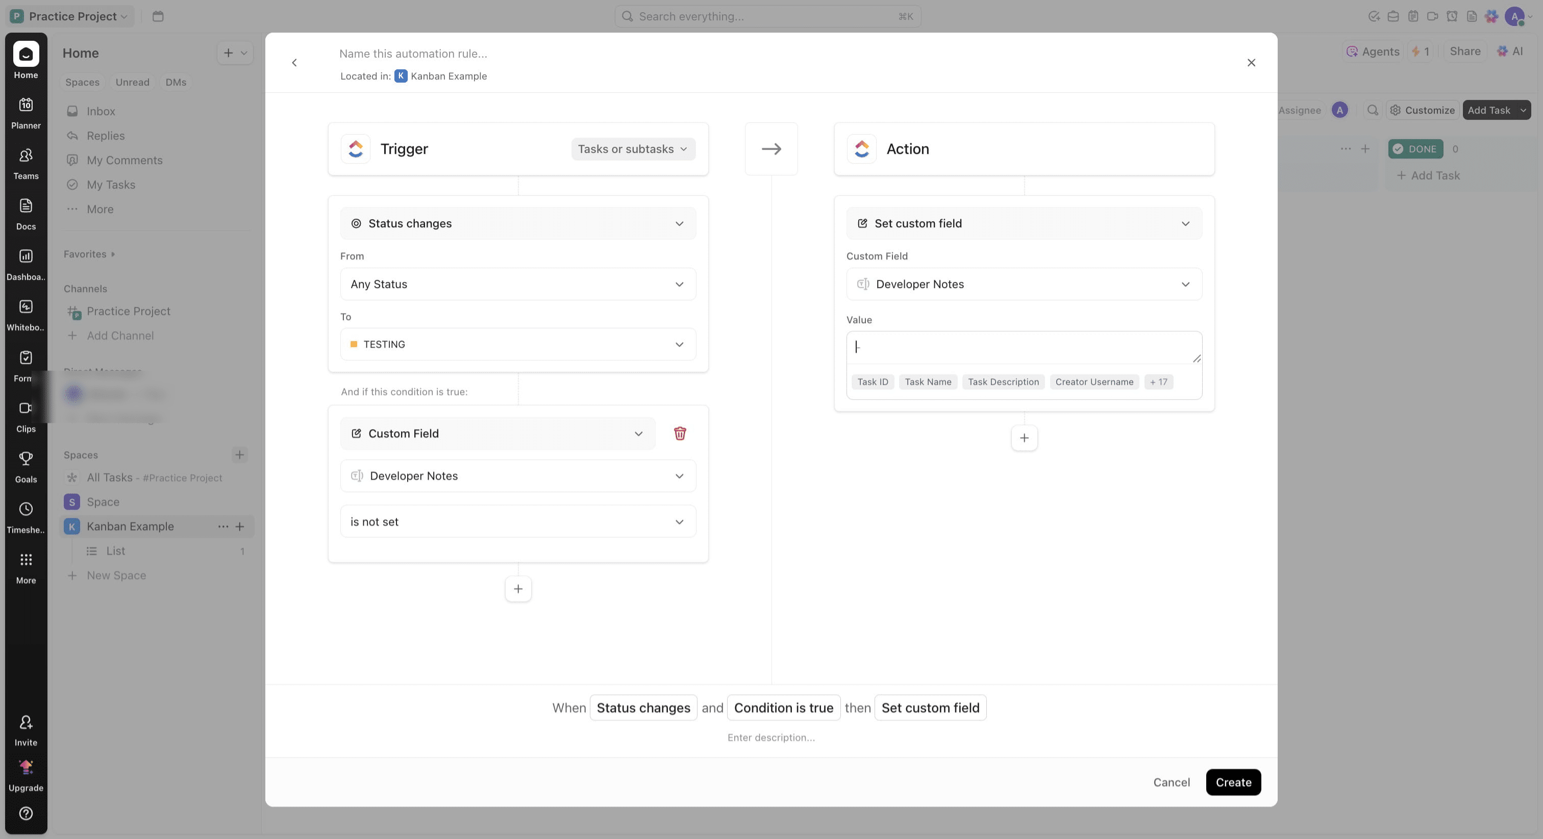
Task: Open the Kanban Example ellipsis menu
Action: [223, 527]
